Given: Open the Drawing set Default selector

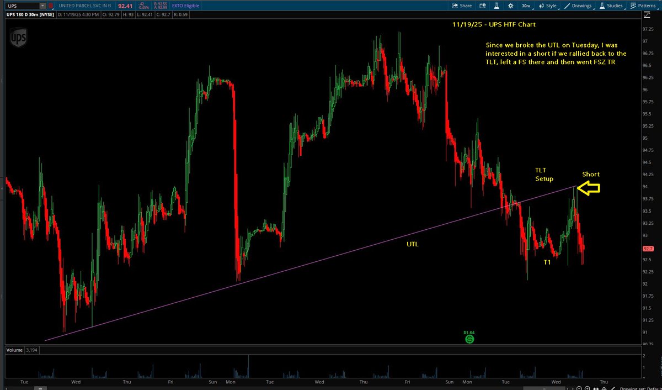Looking at the screenshot, I should point(641,388).
